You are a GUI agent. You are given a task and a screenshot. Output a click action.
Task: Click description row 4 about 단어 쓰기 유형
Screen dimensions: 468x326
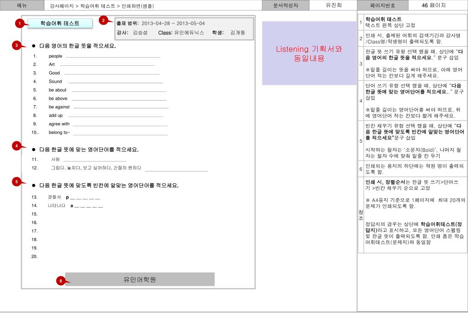[x=415, y=101]
